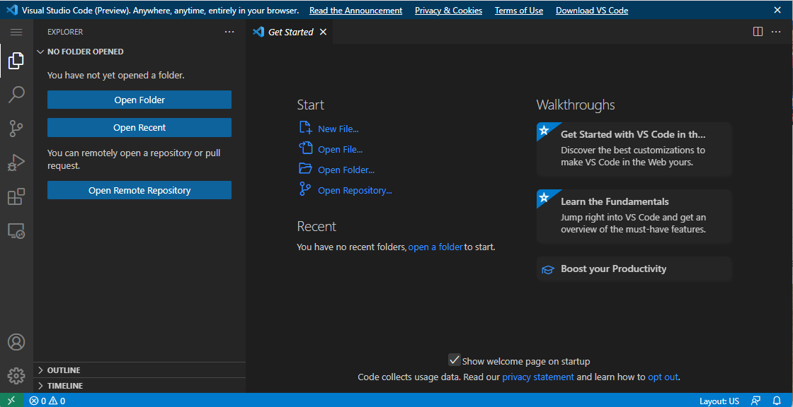Screen dimensions: 793x407
Task: Click the VS Code logo in the banner
Action: click(x=12, y=10)
